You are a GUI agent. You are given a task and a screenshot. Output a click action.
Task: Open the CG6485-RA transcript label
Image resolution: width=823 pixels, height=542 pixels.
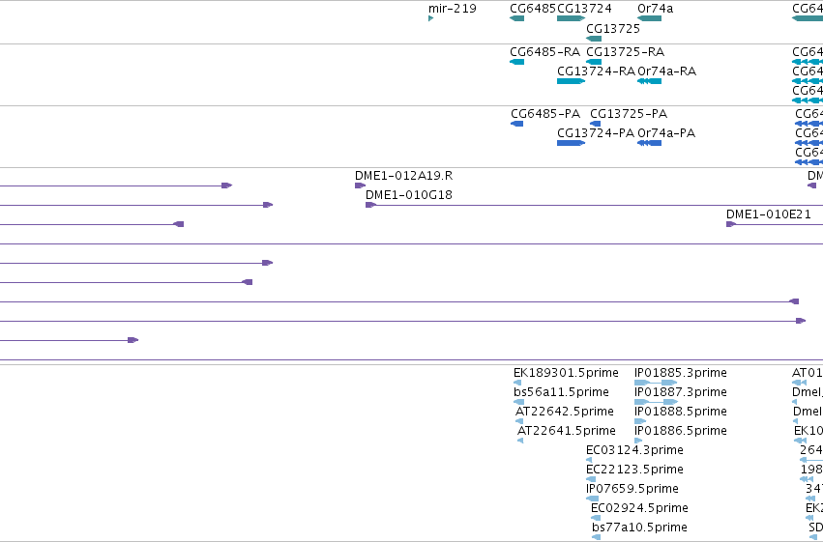coord(544,52)
